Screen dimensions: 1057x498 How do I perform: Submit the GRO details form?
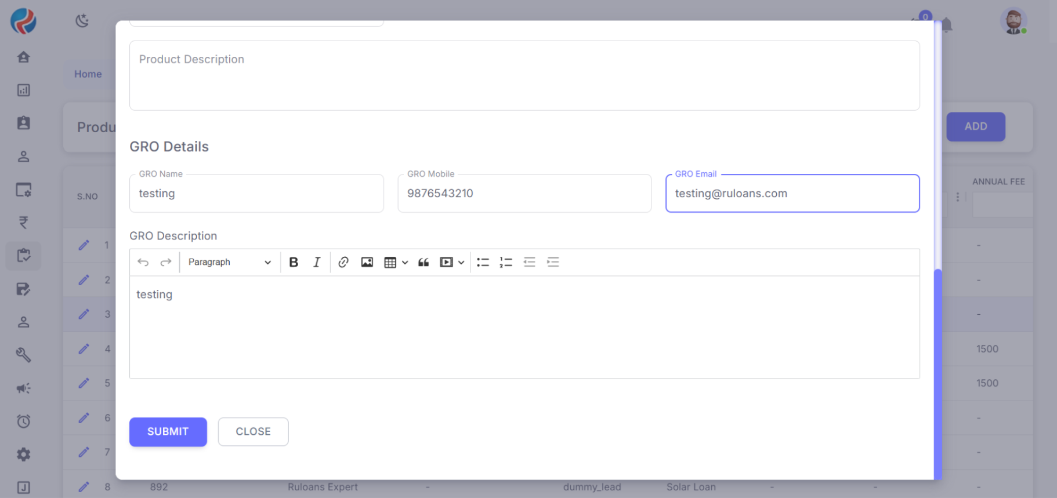[168, 432]
